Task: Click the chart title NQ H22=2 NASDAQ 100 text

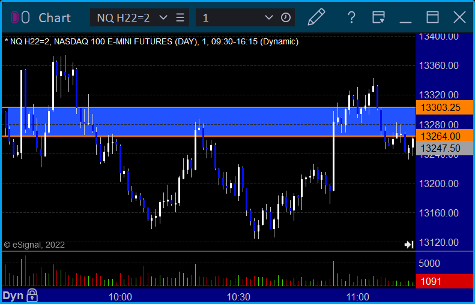Action: pos(152,41)
